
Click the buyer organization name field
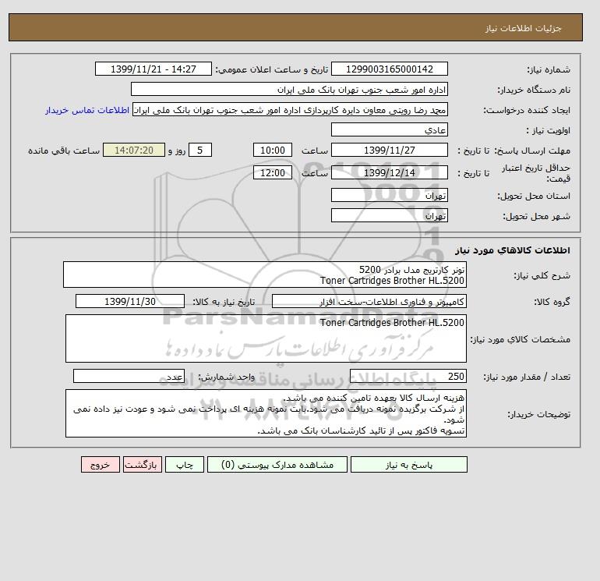coord(289,90)
